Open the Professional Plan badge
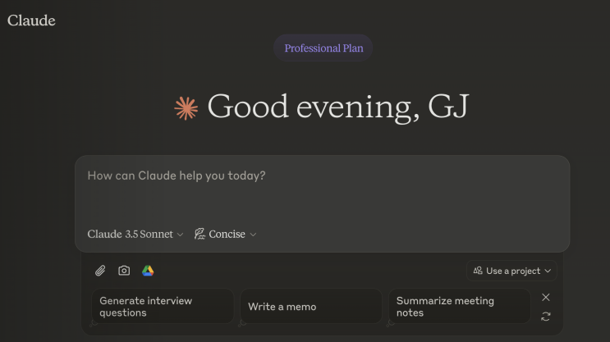 323,48
